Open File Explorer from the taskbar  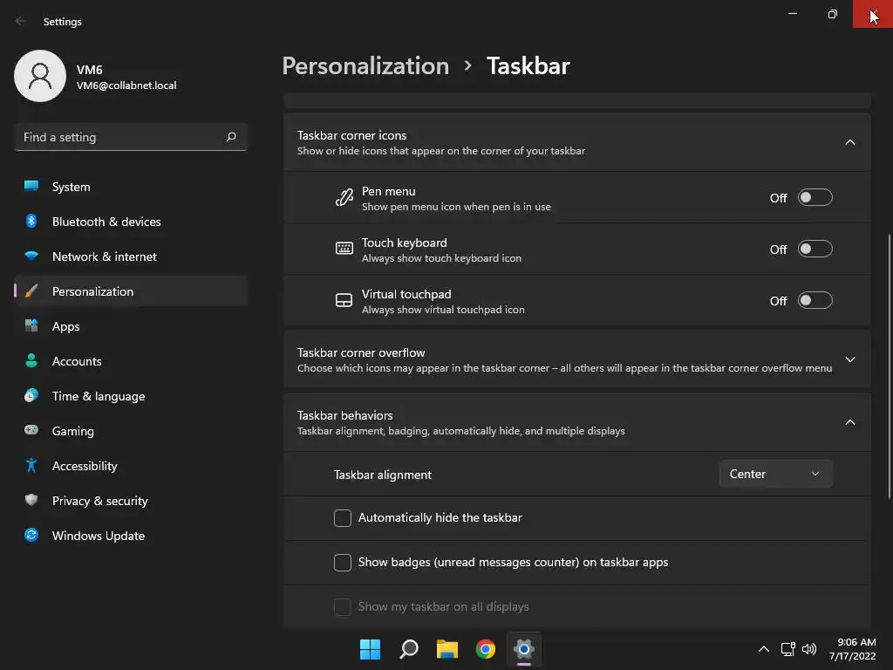coord(447,649)
